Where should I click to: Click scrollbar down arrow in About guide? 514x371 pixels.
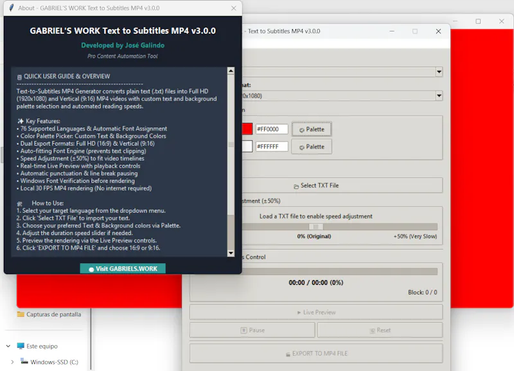click(231, 253)
